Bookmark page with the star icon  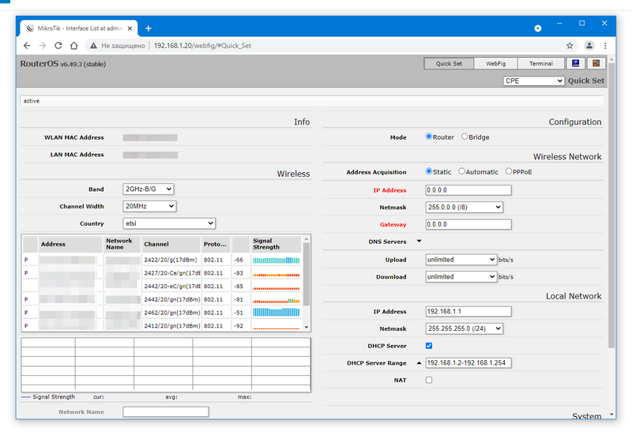click(570, 46)
